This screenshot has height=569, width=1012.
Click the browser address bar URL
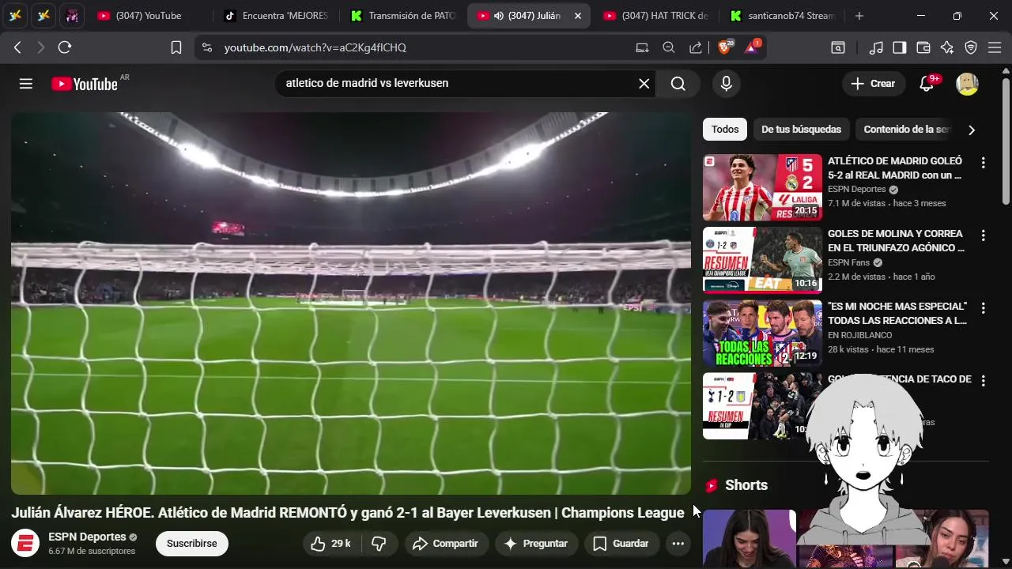tap(315, 47)
